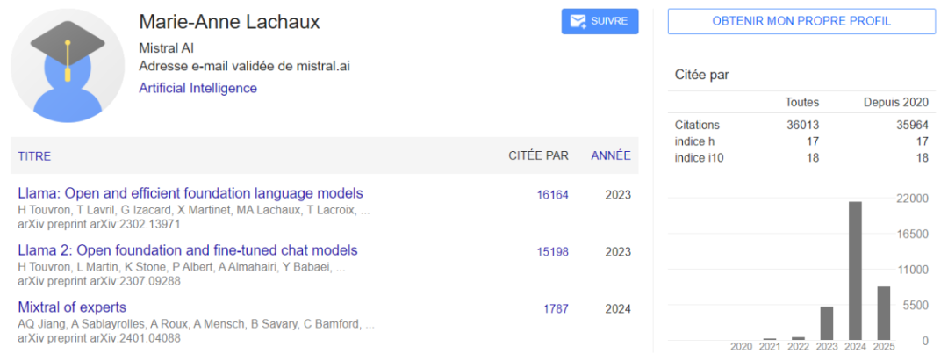
Task: Click the CITÉE PAR column header
Action: point(538,155)
